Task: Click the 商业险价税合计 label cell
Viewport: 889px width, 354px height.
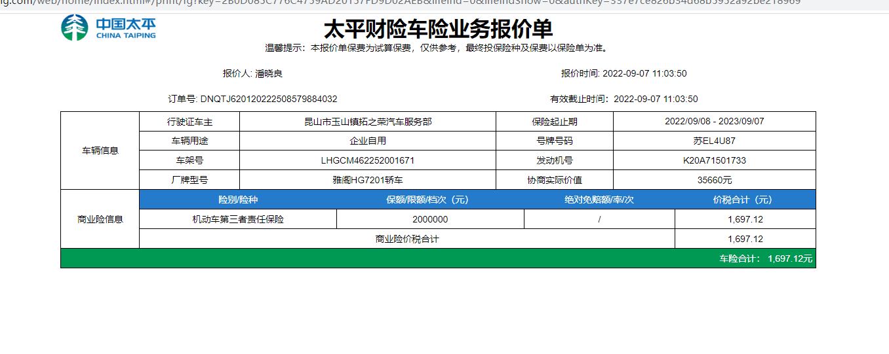Action: pos(407,239)
